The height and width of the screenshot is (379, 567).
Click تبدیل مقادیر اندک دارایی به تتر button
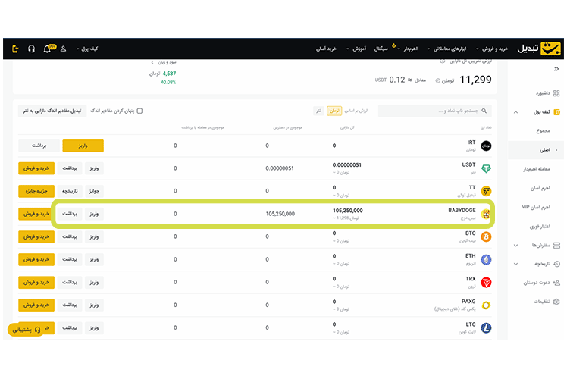coord(52,111)
